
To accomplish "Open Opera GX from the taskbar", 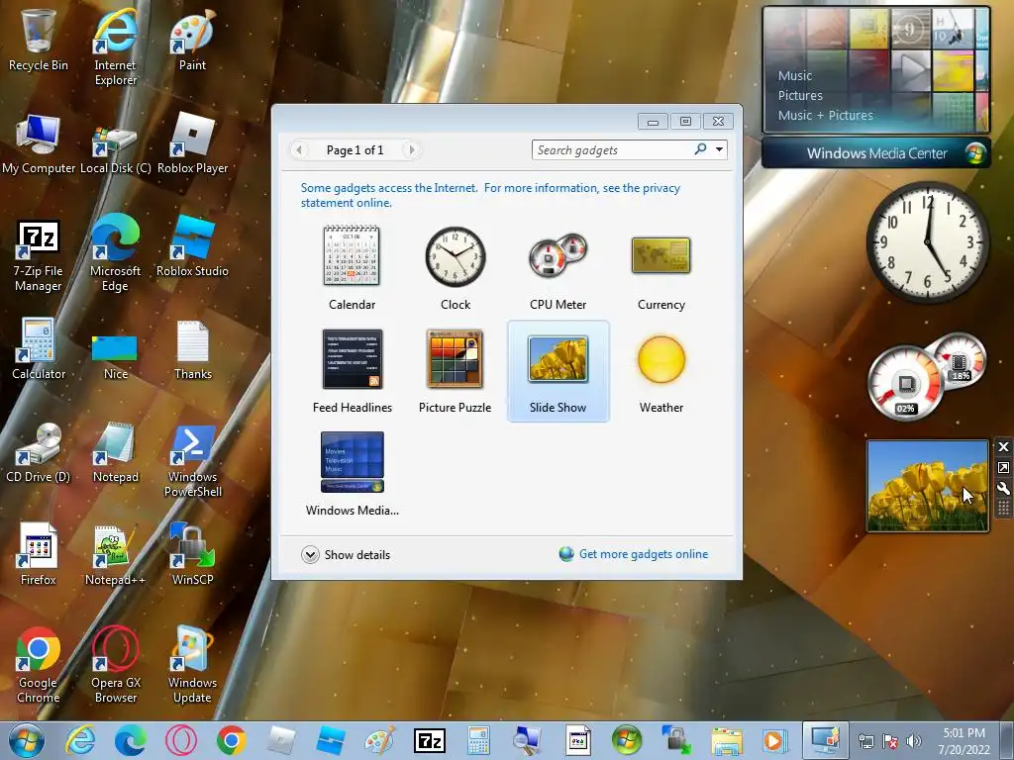I will pos(181,740).
